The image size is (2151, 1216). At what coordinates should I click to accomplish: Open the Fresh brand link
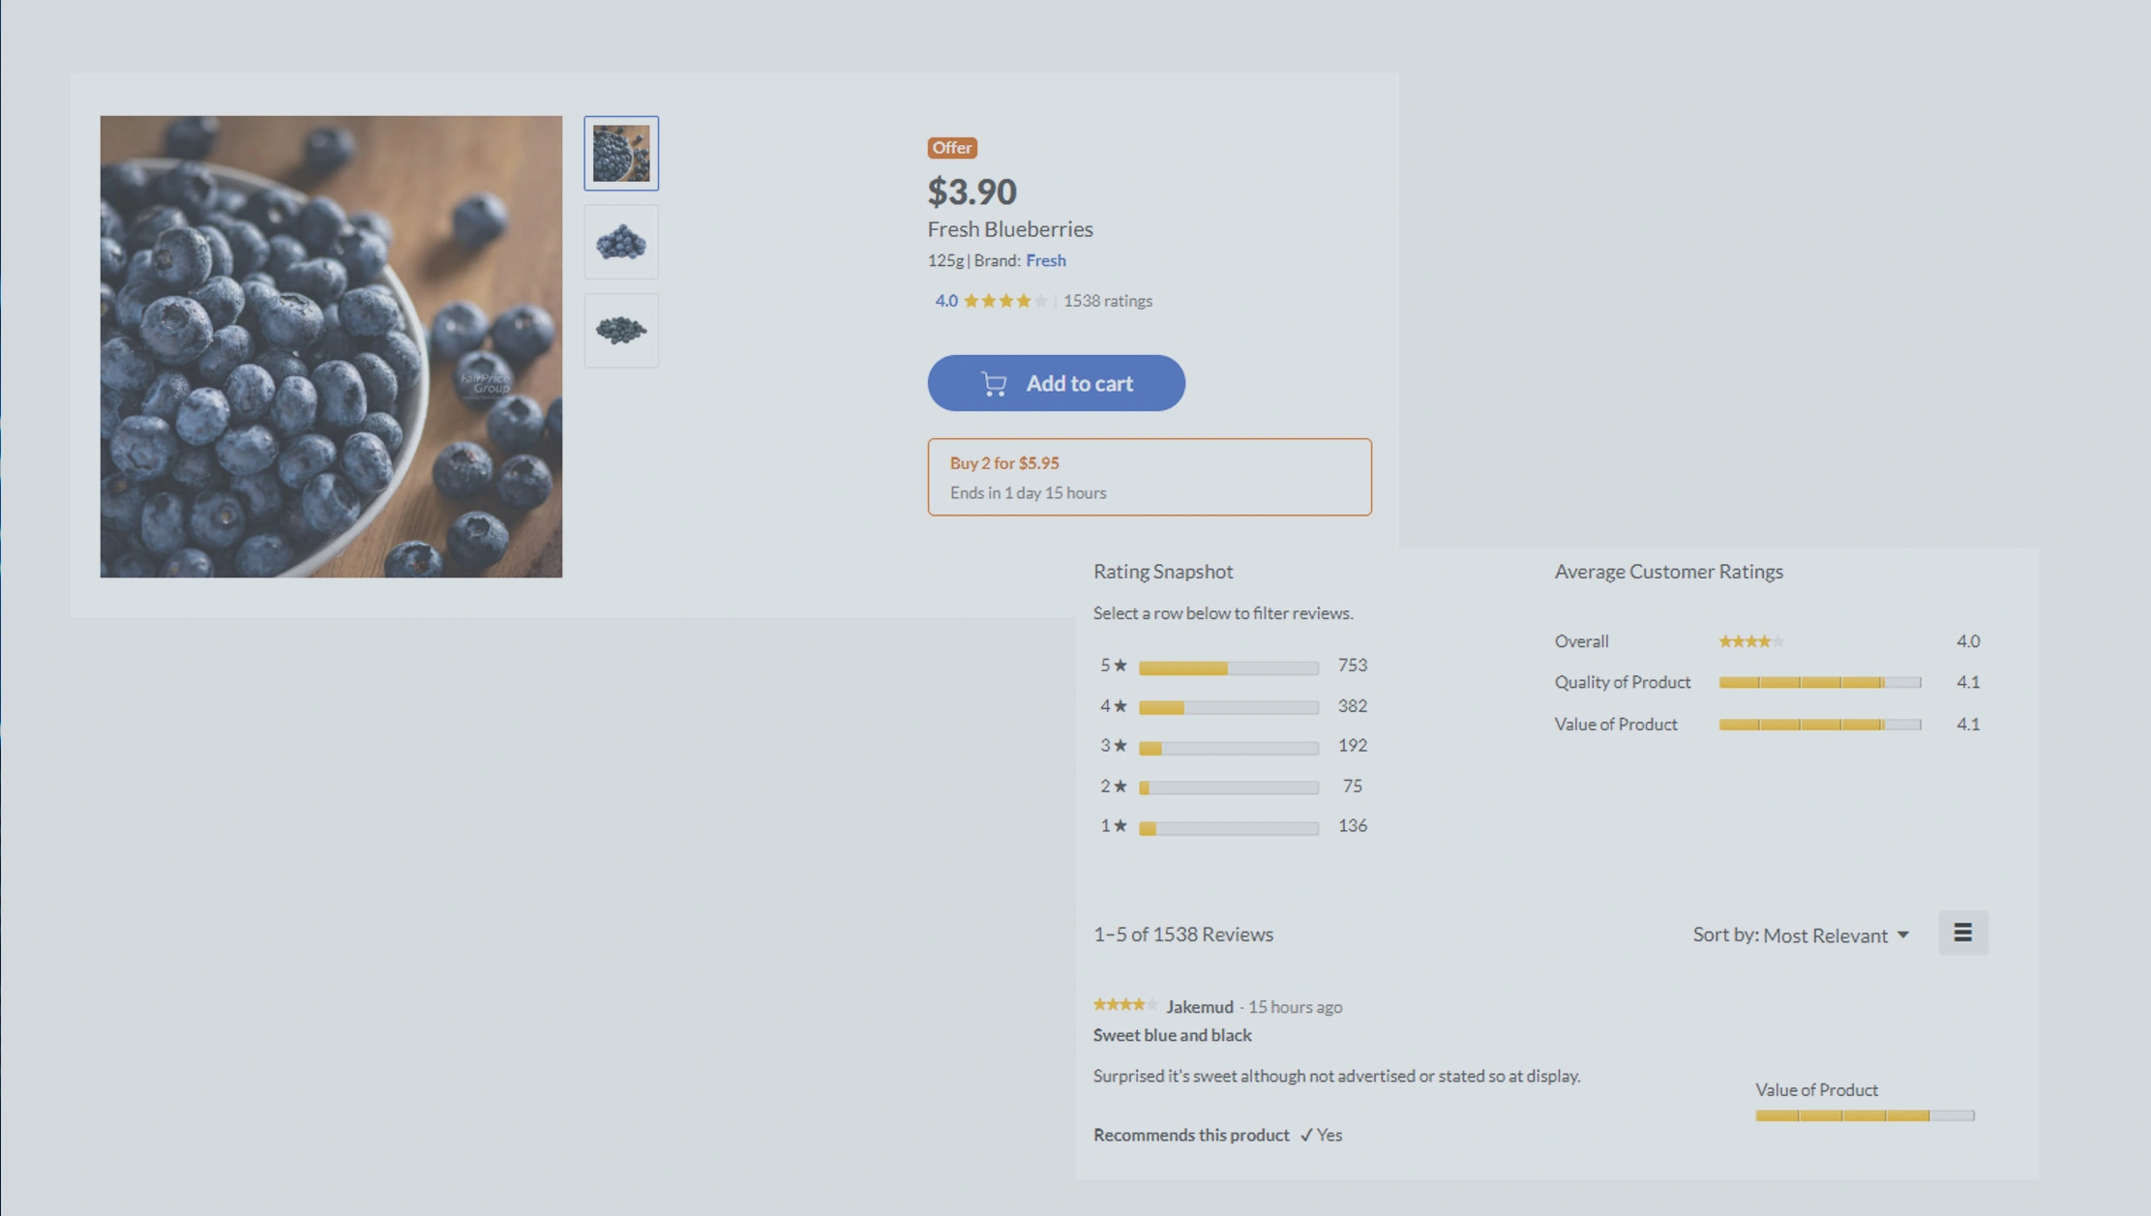tap(1045, 260)
